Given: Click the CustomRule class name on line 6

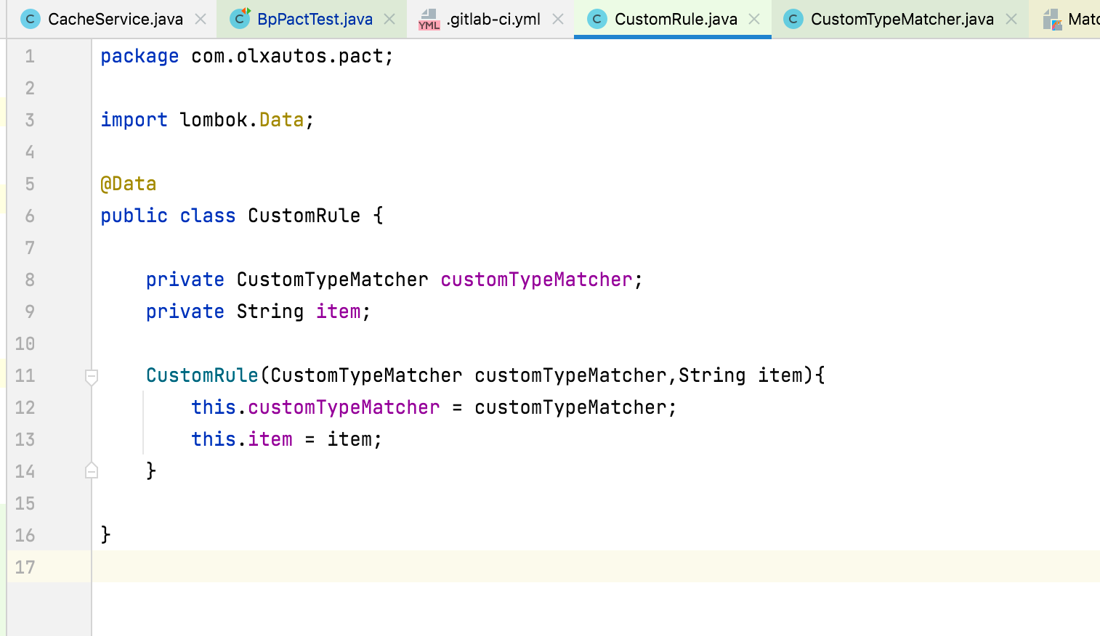Looking at the screenshot, I should pos(304,216).
